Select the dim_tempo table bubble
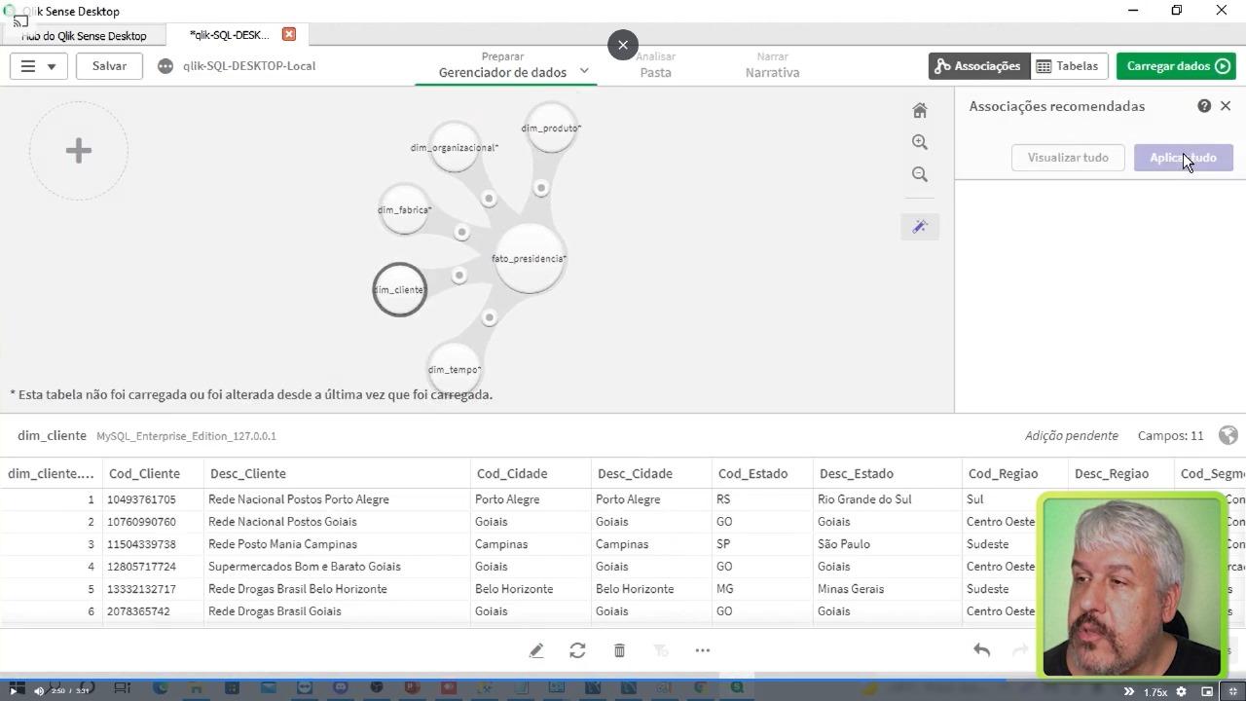Screen dimensions: 1246x701 tap(454, 369)
